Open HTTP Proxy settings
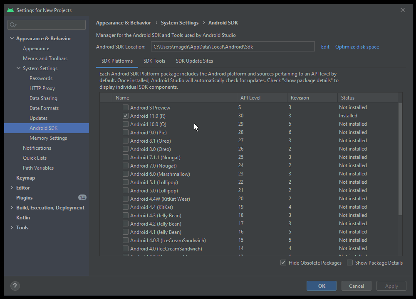Viewport: 416px width, 299px height. [42, 88]
